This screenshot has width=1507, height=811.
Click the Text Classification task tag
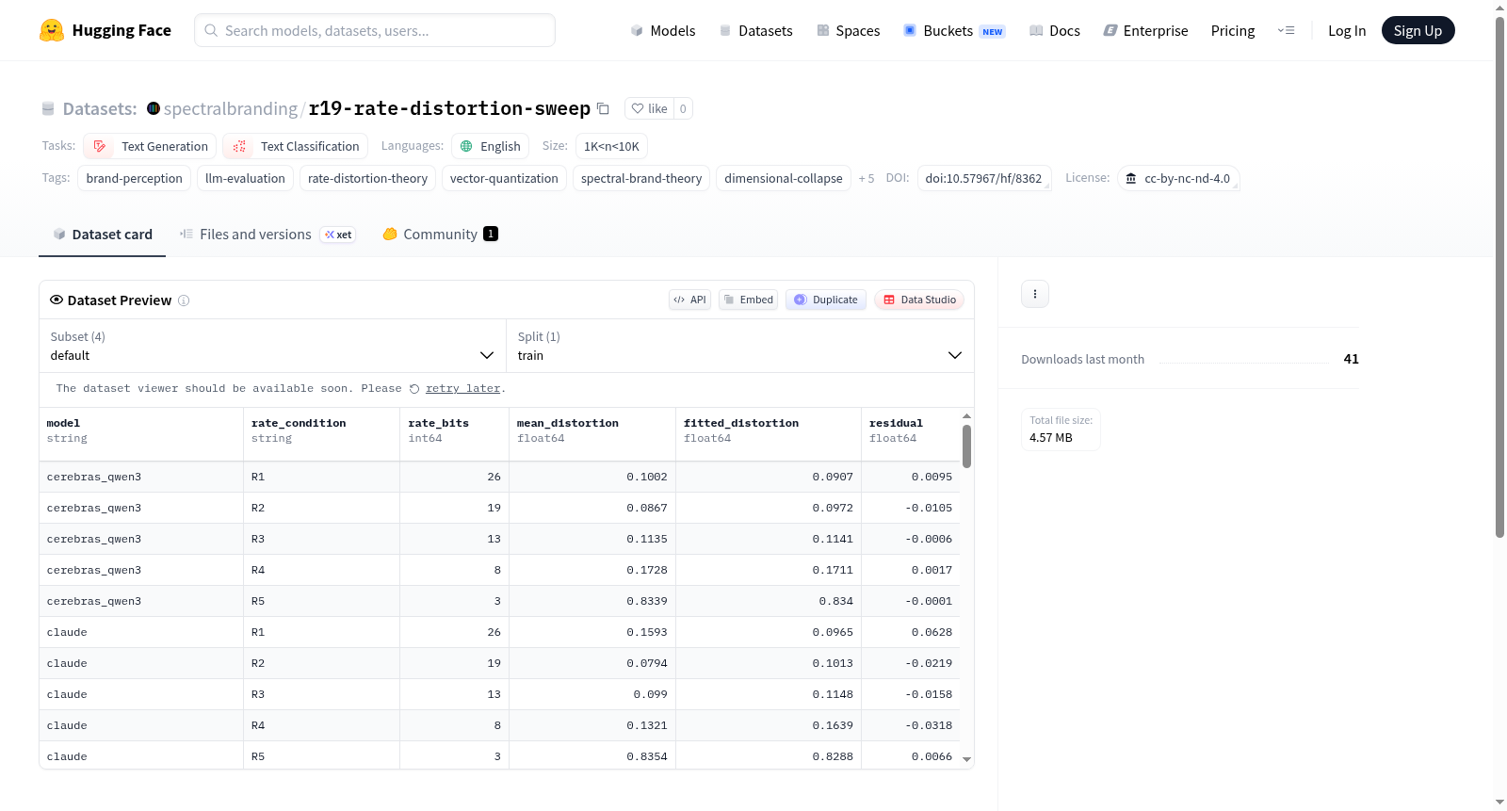[x=296, y=146]
